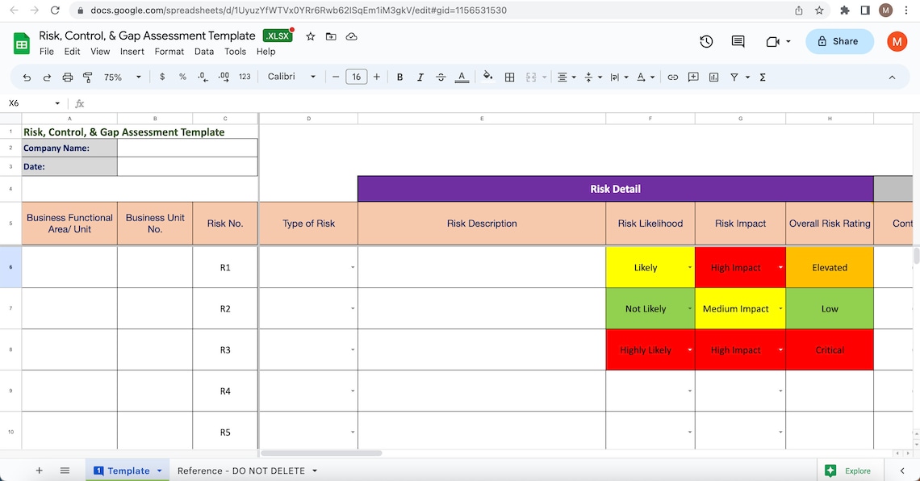The height and width of the screenshot is (481, 920).
Task: Insert a link
Action: click(673, 77)
